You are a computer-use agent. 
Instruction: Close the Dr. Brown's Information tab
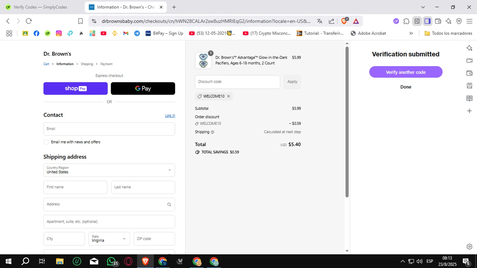(161, 7)
